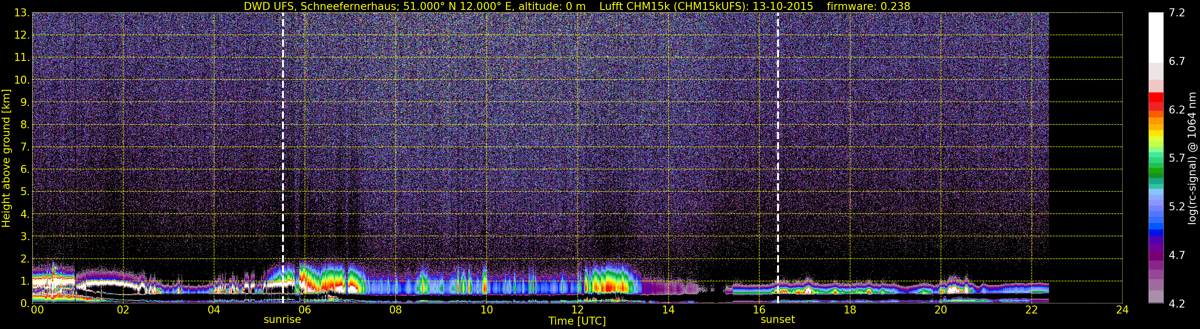Click the height axis tick '8.'
The image size is (1200, 329).
tap(25, 125)
